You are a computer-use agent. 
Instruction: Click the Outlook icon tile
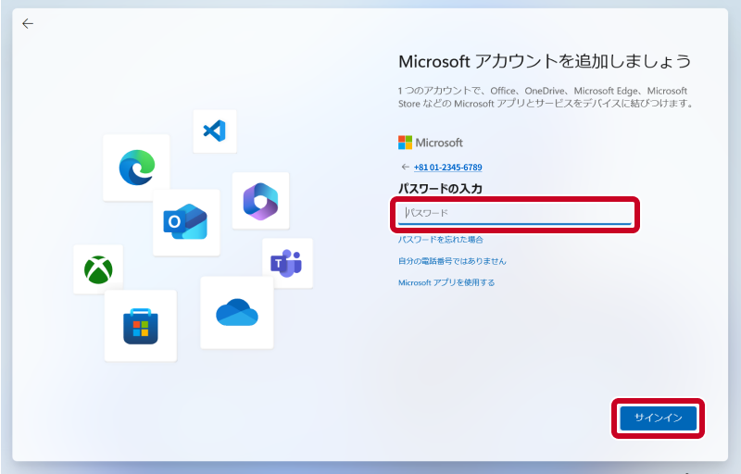(x=186, y=222)
